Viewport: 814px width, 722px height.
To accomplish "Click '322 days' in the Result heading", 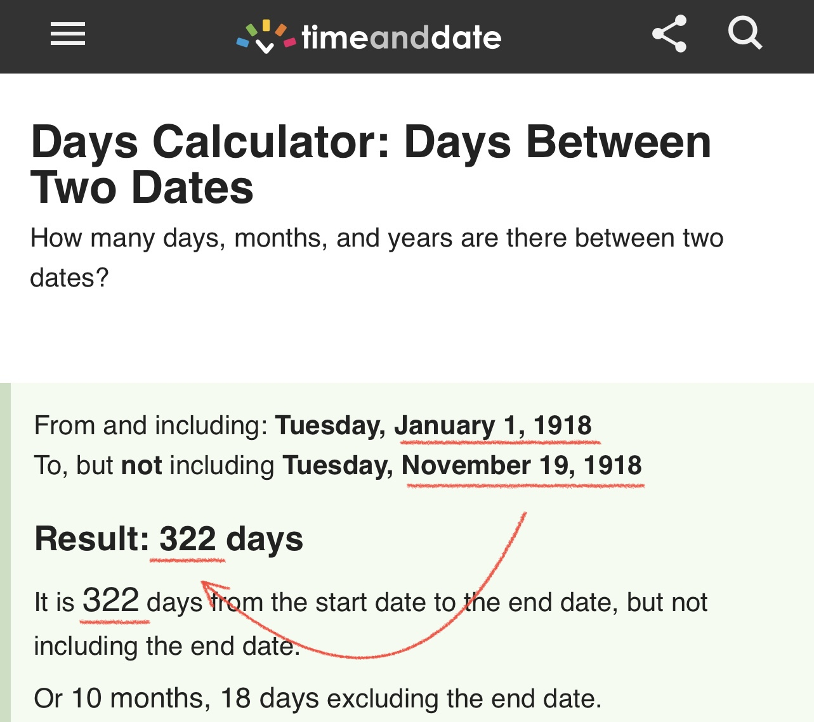I will (231, 539).
